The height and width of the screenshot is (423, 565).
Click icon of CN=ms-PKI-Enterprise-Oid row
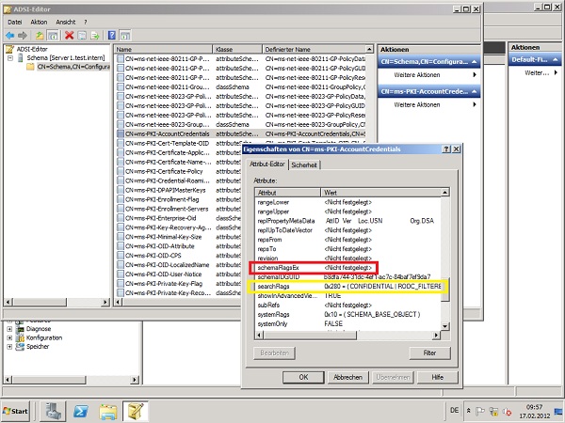click(x=121, y=218)
